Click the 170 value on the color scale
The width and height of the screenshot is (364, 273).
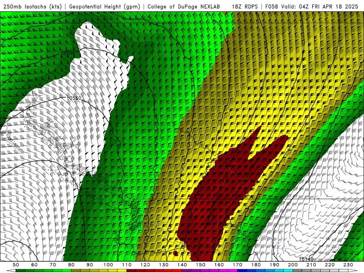coord(237,265)
